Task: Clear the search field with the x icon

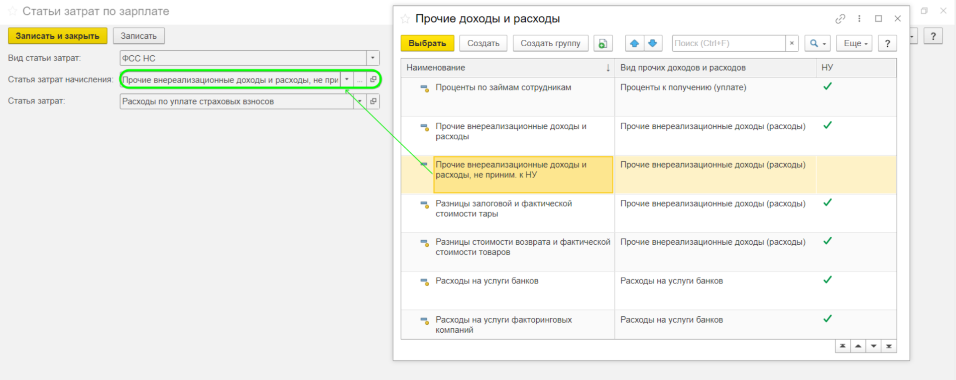Action: 792,43
